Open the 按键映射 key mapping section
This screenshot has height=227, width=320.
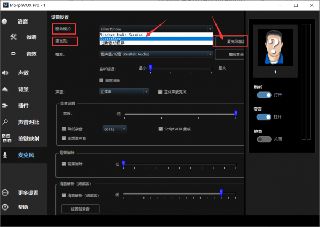[x=29, y=139]
